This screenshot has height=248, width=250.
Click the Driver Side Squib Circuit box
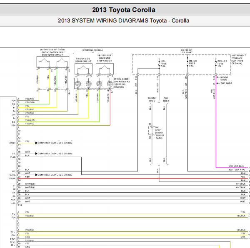coord(83,69)
